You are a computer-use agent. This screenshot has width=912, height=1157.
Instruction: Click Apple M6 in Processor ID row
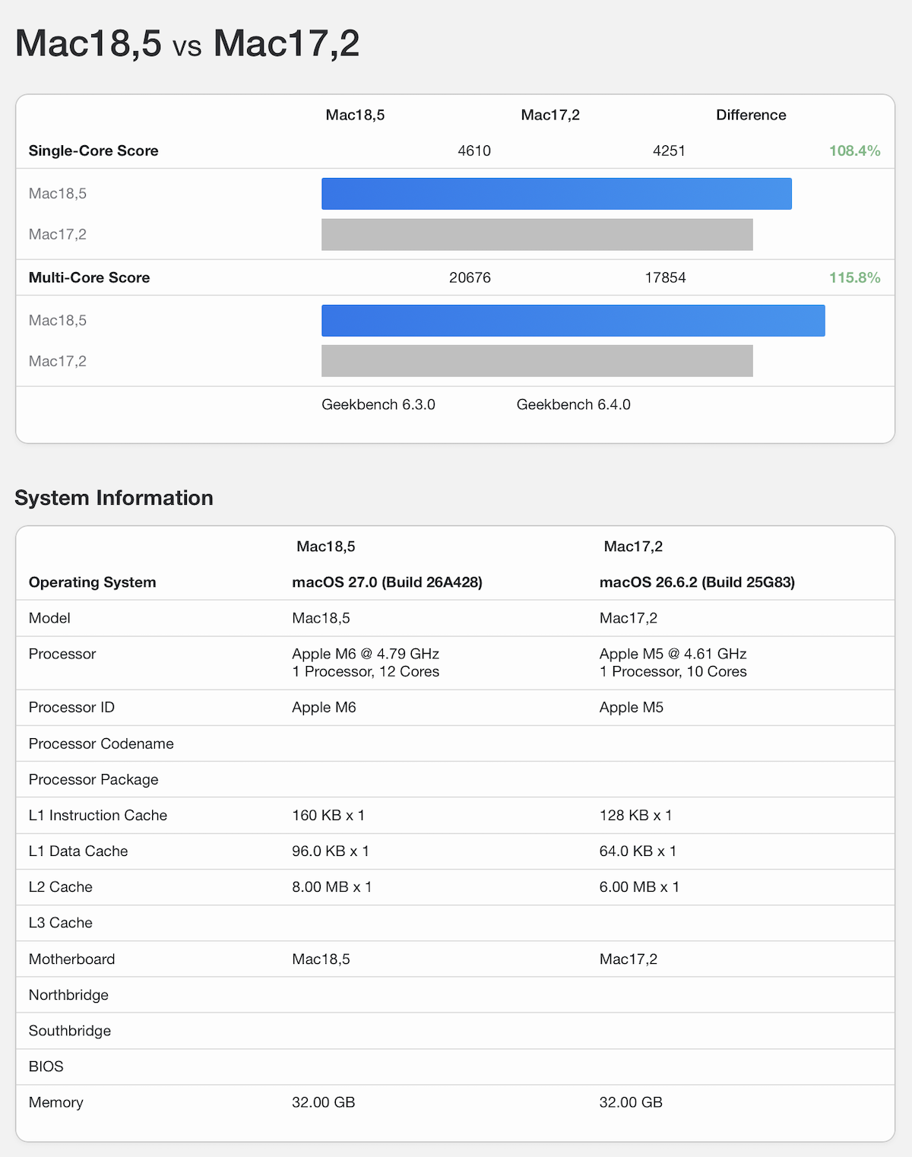[x=324, y=707]
